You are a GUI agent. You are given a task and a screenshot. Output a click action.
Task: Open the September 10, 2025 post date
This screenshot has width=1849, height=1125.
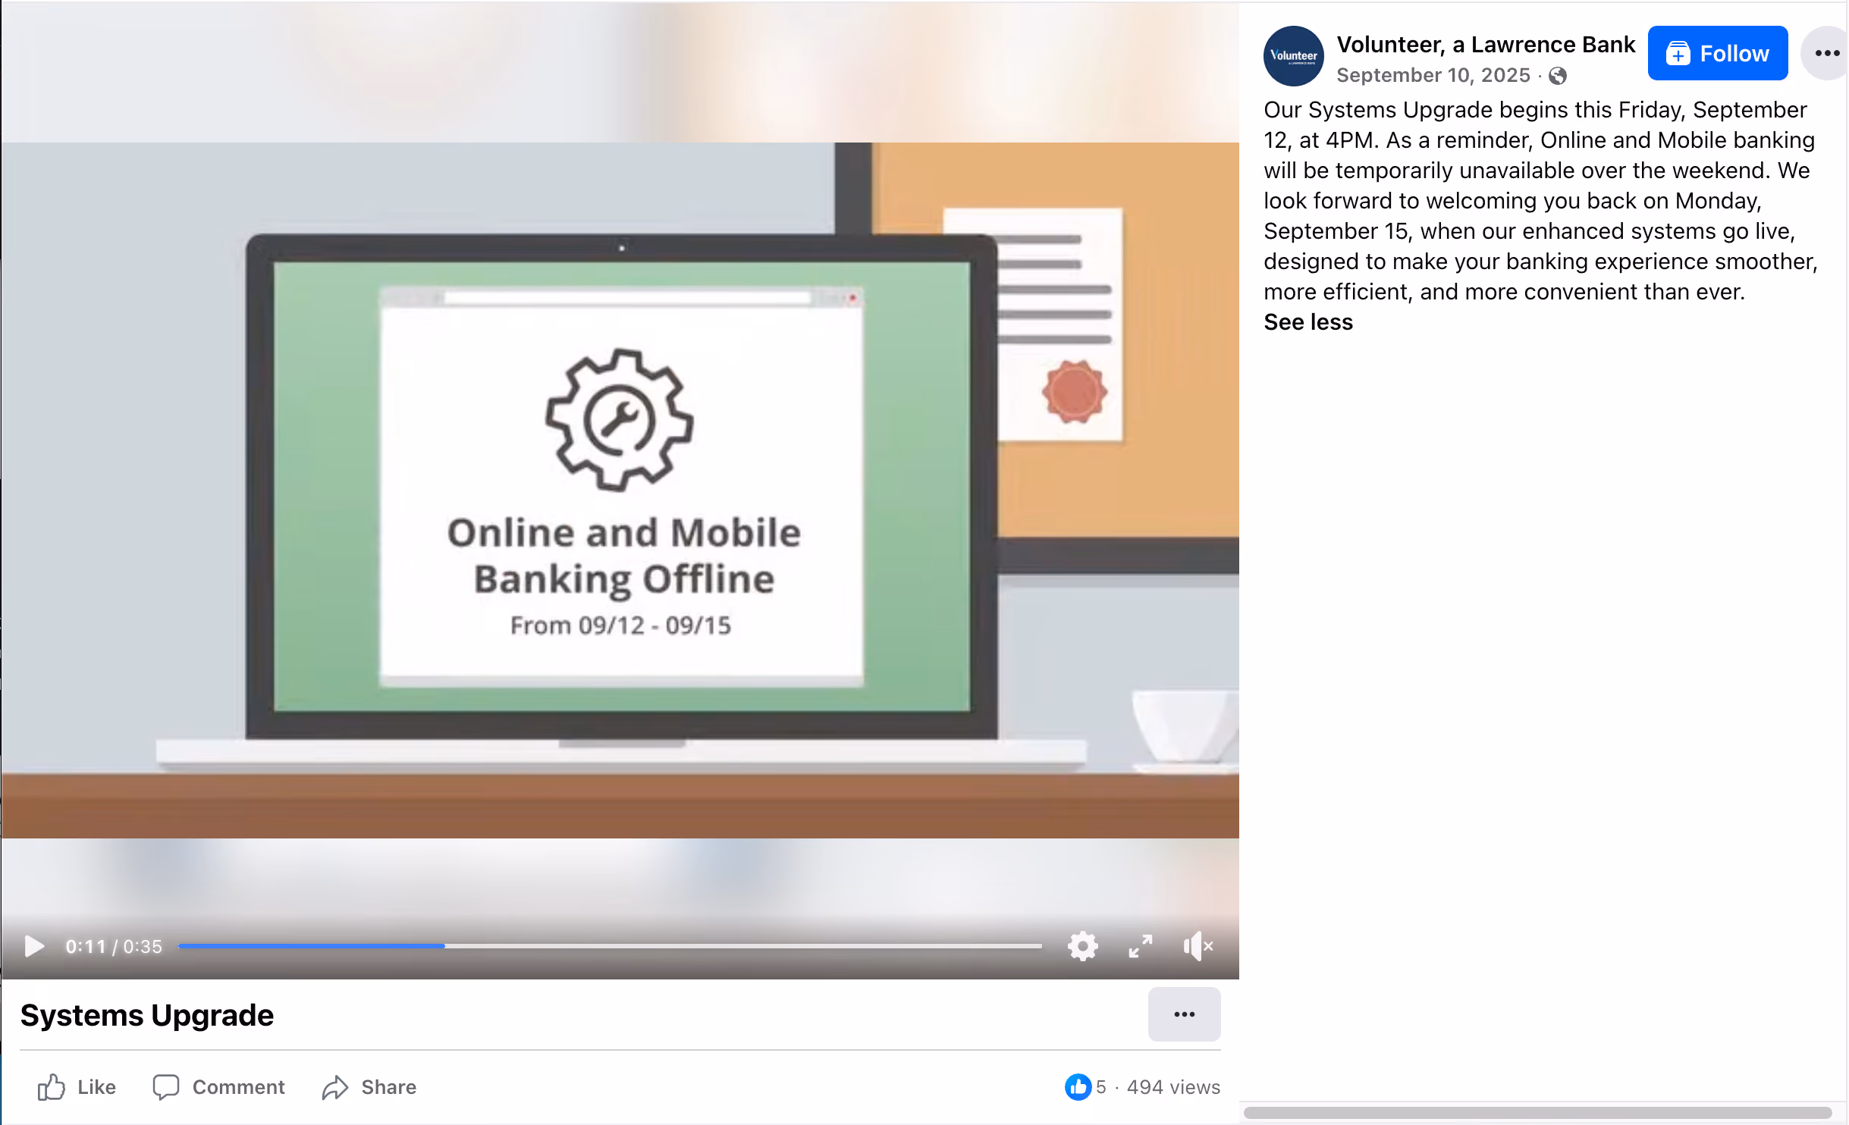pos(1433,75)
